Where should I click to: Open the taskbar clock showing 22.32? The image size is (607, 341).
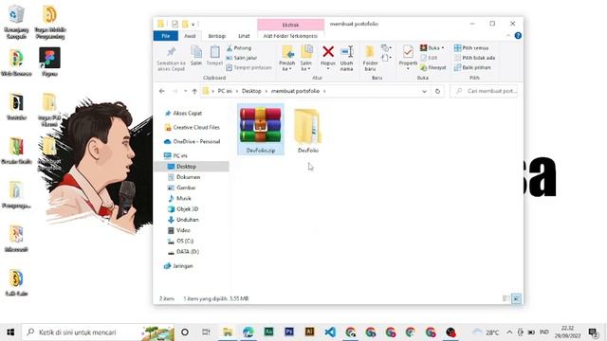pyautogui.click(x=567, y=332)
